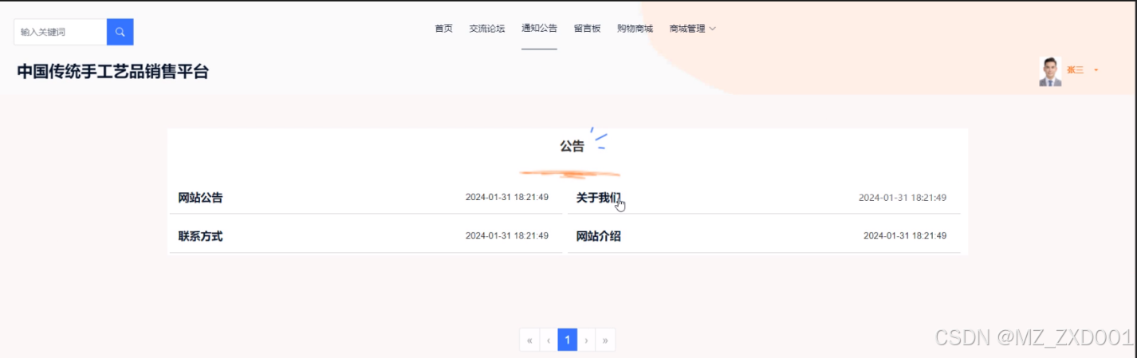Screen dimensions: 1137x358
Task: Click the blue search magnifier button
Action: tap(120, 32)
